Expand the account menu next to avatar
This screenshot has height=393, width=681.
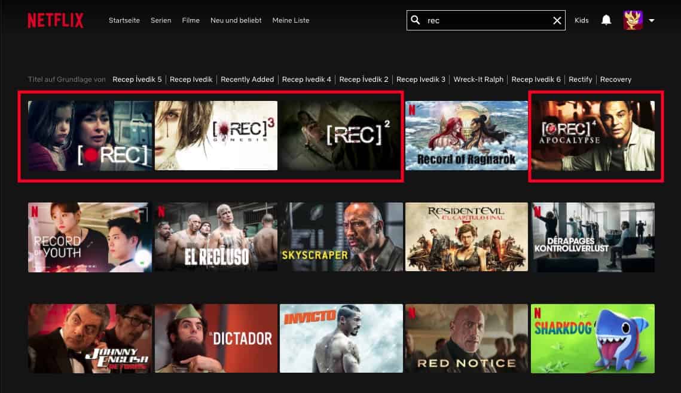click(x=651, y=20)
